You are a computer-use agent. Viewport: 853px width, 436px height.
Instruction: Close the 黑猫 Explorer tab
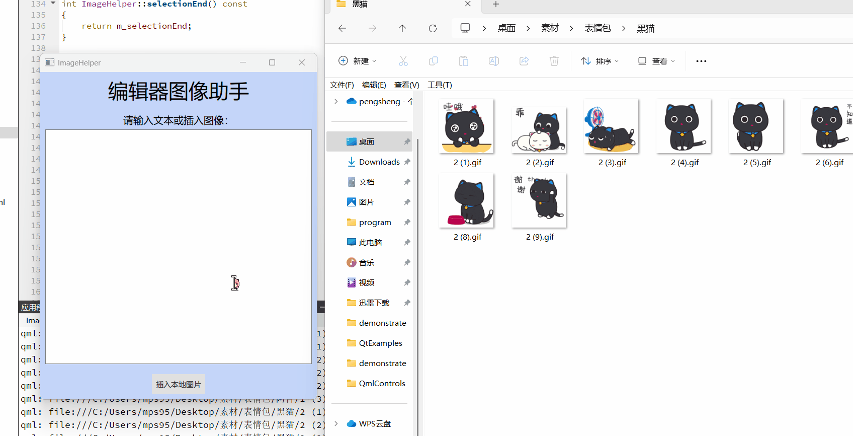pyautogui.click(x=468, y=4)
